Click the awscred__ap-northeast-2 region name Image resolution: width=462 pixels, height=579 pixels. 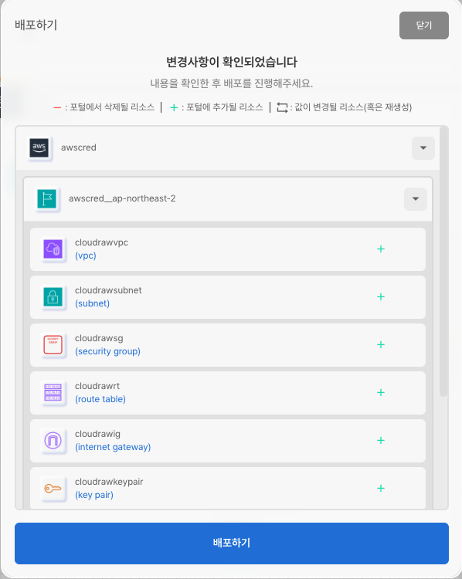point(122,198)
